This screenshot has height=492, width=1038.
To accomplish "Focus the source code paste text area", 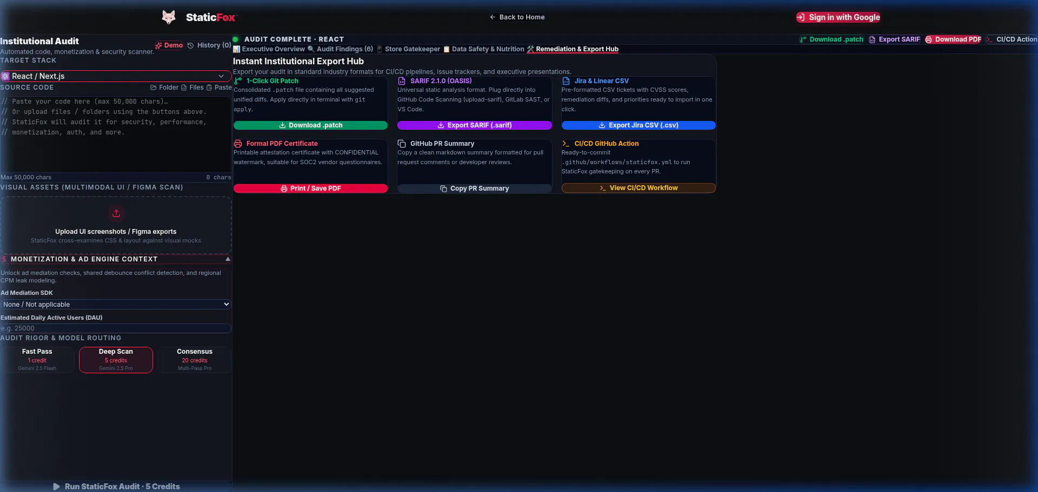I will [116, 134].
